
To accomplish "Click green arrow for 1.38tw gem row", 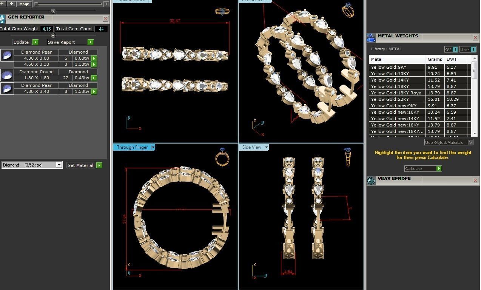I will pyautogui.click(x=94, y=64).
